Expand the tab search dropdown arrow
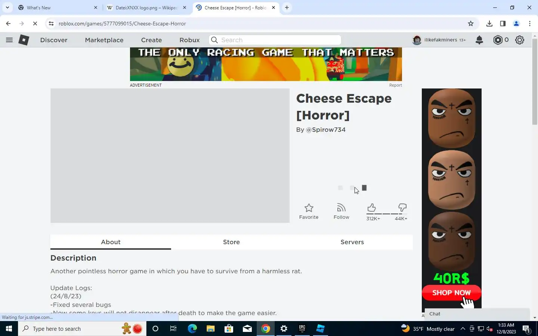The width and height of the screenshot is (538, 336). coord(7,7)
